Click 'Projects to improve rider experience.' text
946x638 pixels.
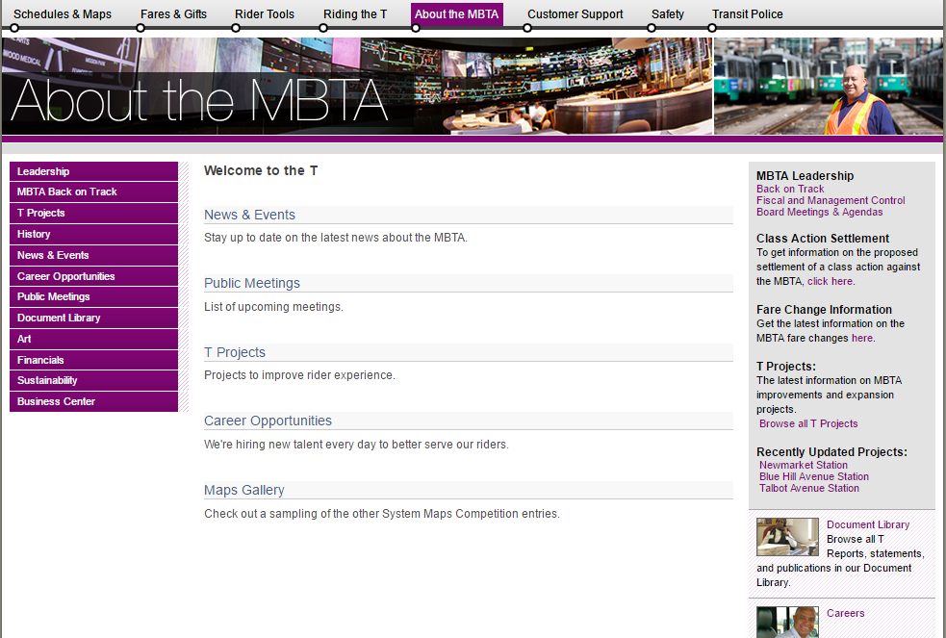pyautogui.click(x=299, y=375)
